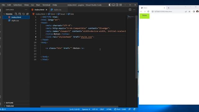The width and height of the screenshot is (199, 112).
Task: Open the Run menu
Action: (x=38, y=5)
